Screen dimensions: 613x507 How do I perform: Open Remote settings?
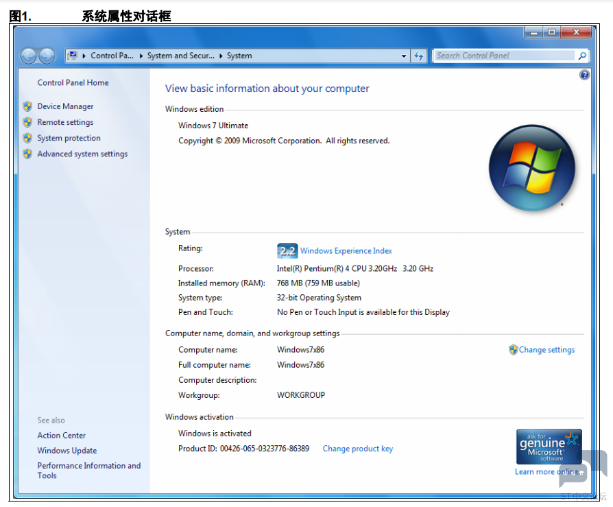click(x=65, y=122)
